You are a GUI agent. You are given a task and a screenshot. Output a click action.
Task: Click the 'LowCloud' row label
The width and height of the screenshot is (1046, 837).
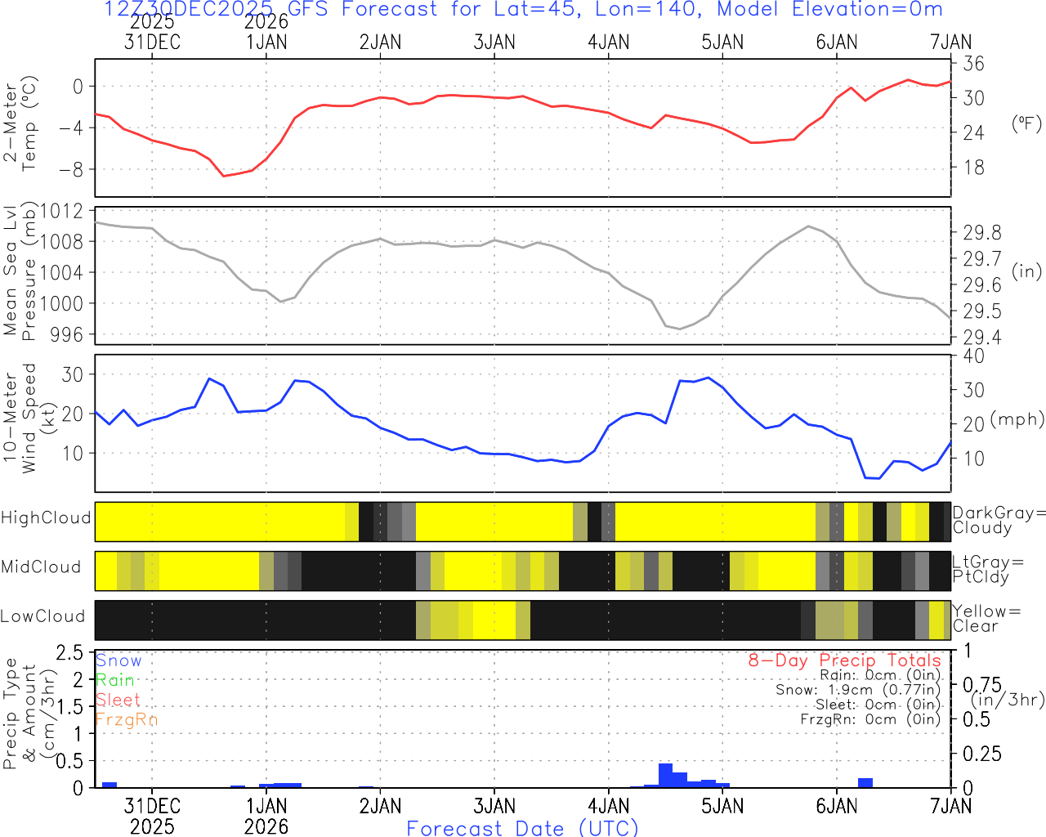(42, 616)
